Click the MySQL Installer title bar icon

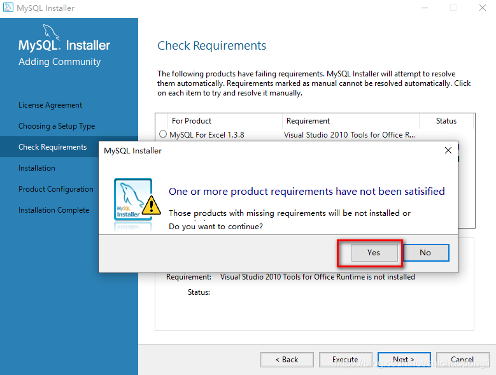8,7
